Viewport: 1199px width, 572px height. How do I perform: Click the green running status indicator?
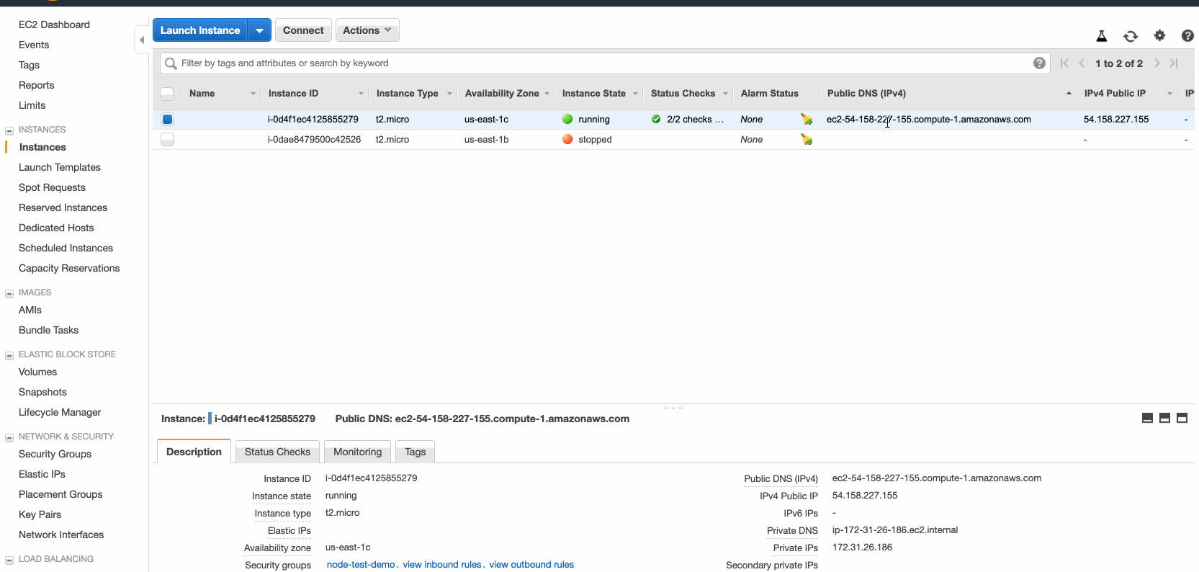567,120
